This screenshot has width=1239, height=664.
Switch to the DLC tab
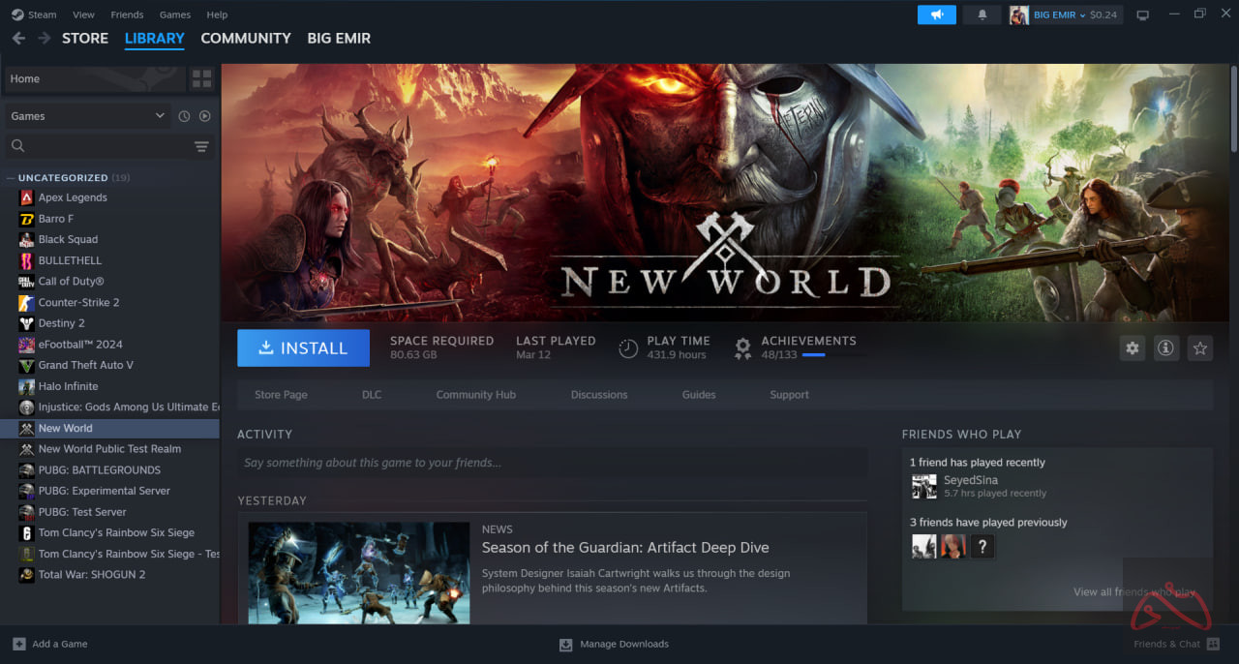pos(371,394)
